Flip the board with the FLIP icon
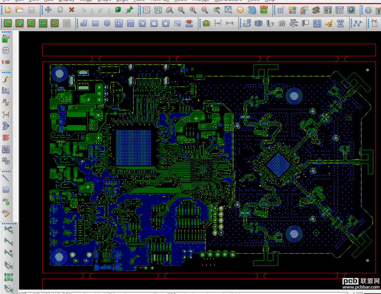 tap(264, 10)
